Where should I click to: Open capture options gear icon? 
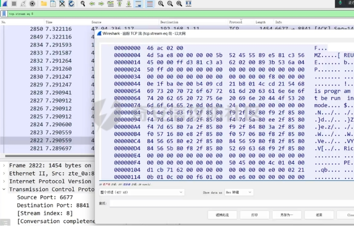[32, 3]
